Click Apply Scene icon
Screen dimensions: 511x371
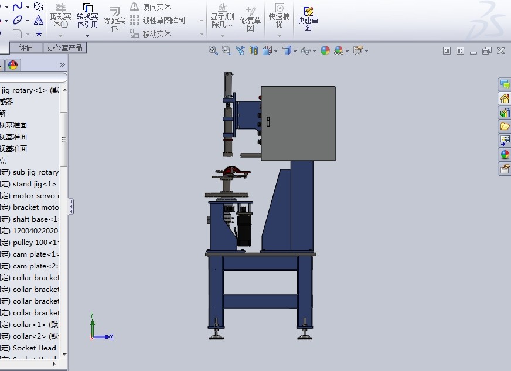[339, 50]
